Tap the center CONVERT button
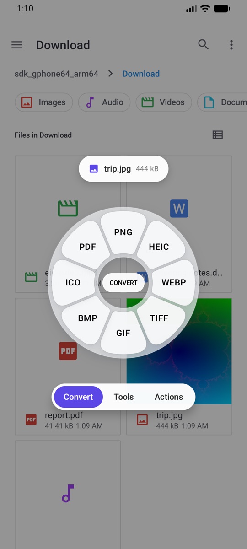 [123, 283]
